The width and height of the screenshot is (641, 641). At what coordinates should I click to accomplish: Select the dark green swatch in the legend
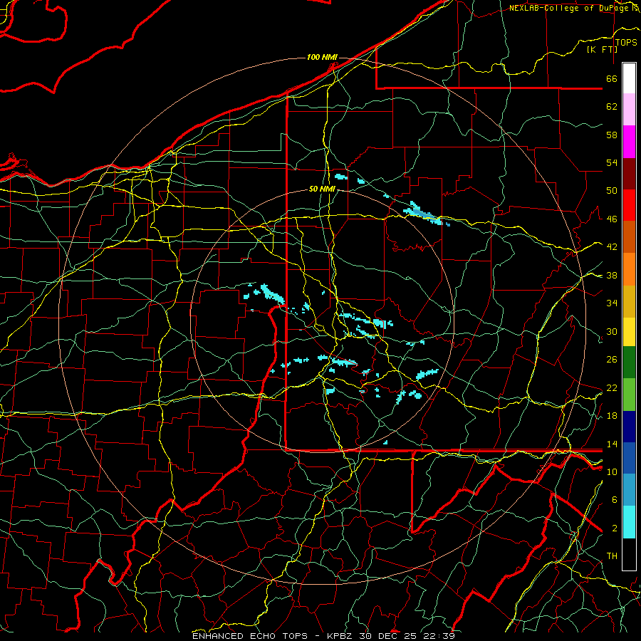coord(629,363)
